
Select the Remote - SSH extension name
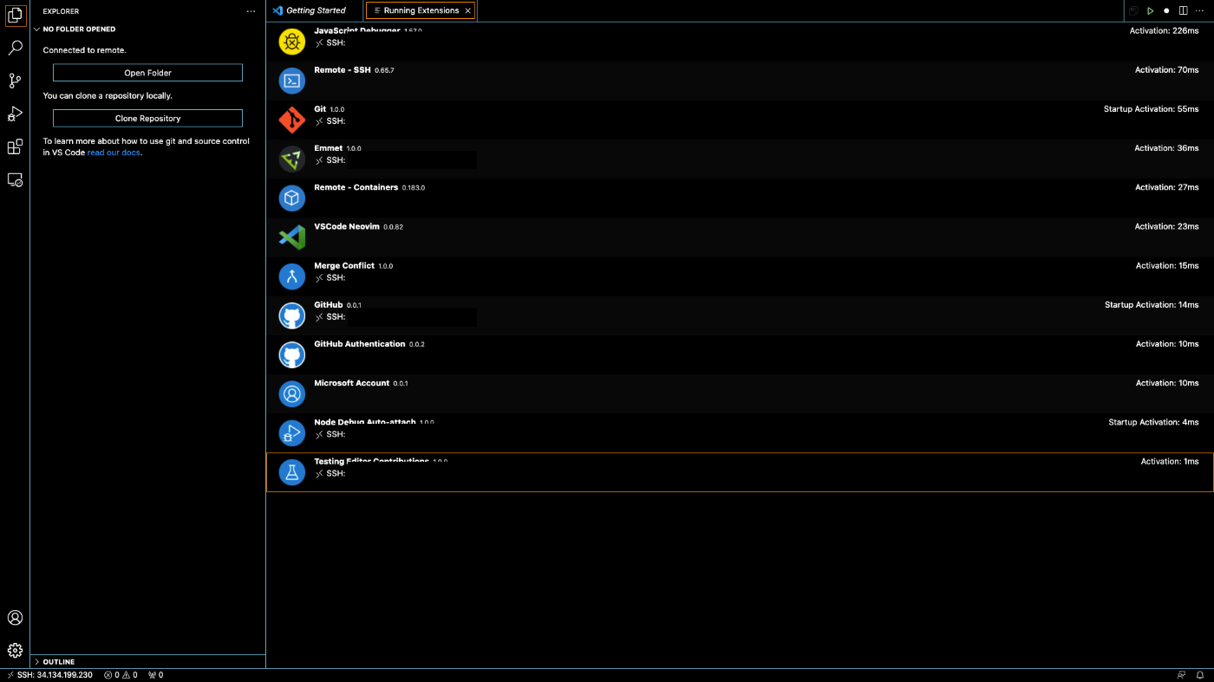coord(343,69)
